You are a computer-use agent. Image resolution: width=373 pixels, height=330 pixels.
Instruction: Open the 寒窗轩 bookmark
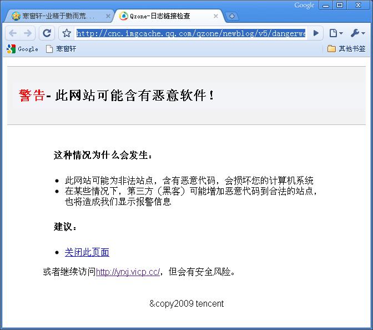tap(61, 49)
